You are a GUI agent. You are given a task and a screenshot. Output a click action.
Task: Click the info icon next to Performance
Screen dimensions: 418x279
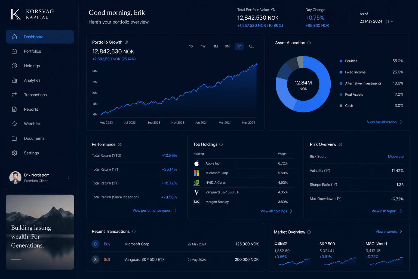tap(119, 144)
